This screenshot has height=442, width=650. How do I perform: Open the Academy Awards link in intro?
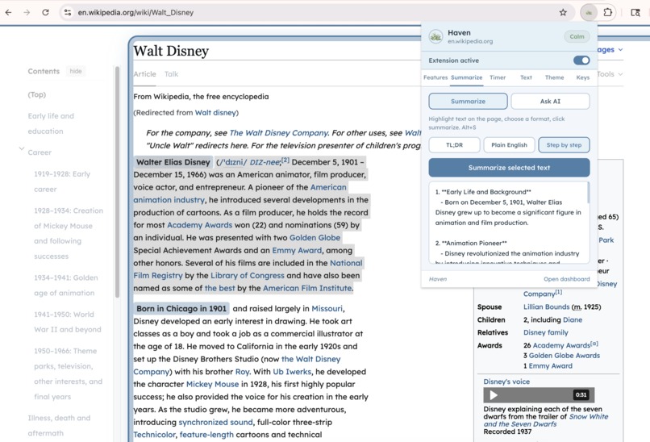199,225
